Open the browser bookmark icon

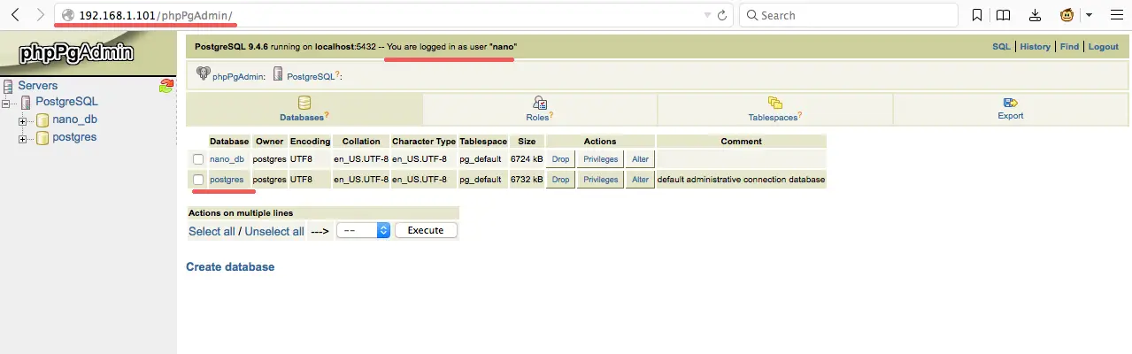pos(977,15)
